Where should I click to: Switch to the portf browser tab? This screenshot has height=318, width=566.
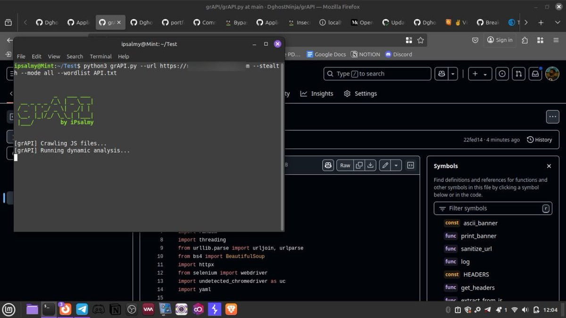[x=172, y=22]
